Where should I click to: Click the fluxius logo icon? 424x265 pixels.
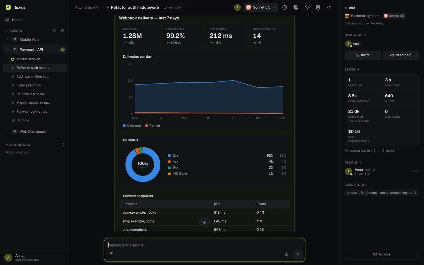coord(8,7)
